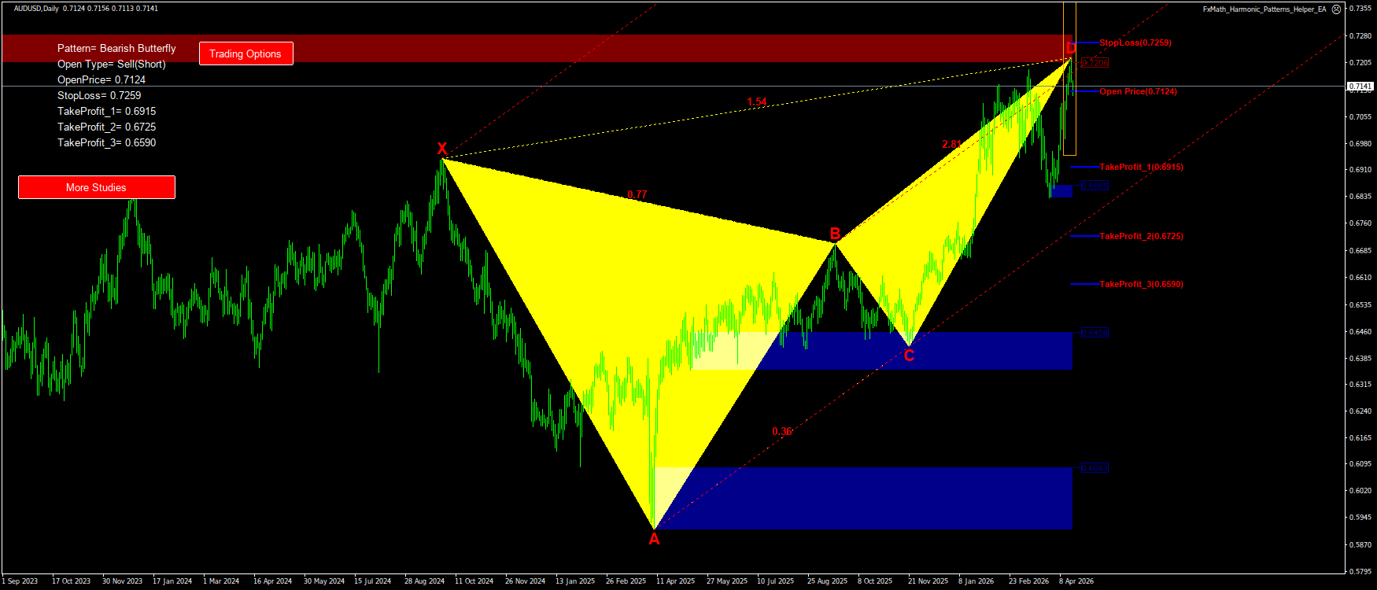
Task: Select the TakeProfit_2(0.6725) chart level label
Action: tap(1141, 236)
